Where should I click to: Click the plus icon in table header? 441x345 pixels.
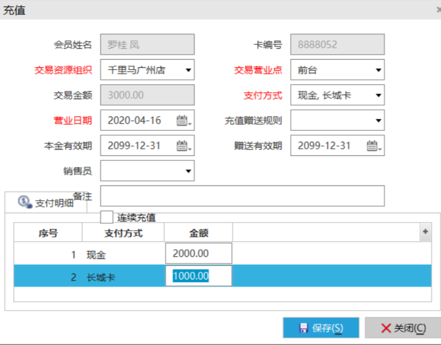coord(425,232)
